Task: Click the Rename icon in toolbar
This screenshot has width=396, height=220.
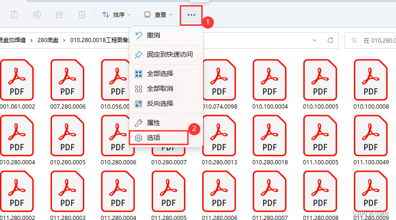Action: [37, 15]
